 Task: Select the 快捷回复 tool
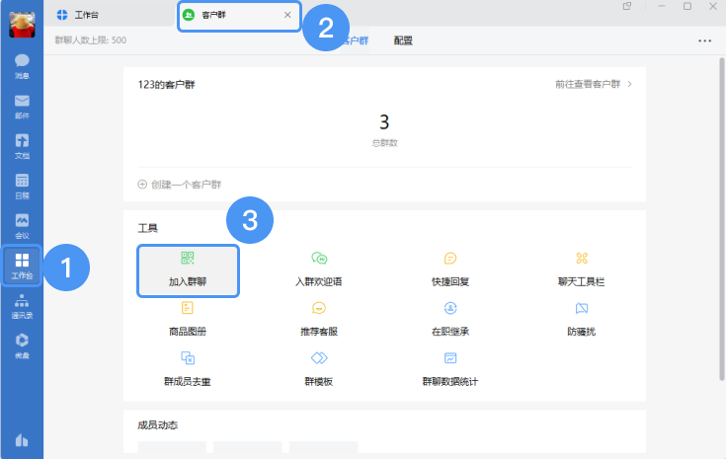(x=450, y=268)
